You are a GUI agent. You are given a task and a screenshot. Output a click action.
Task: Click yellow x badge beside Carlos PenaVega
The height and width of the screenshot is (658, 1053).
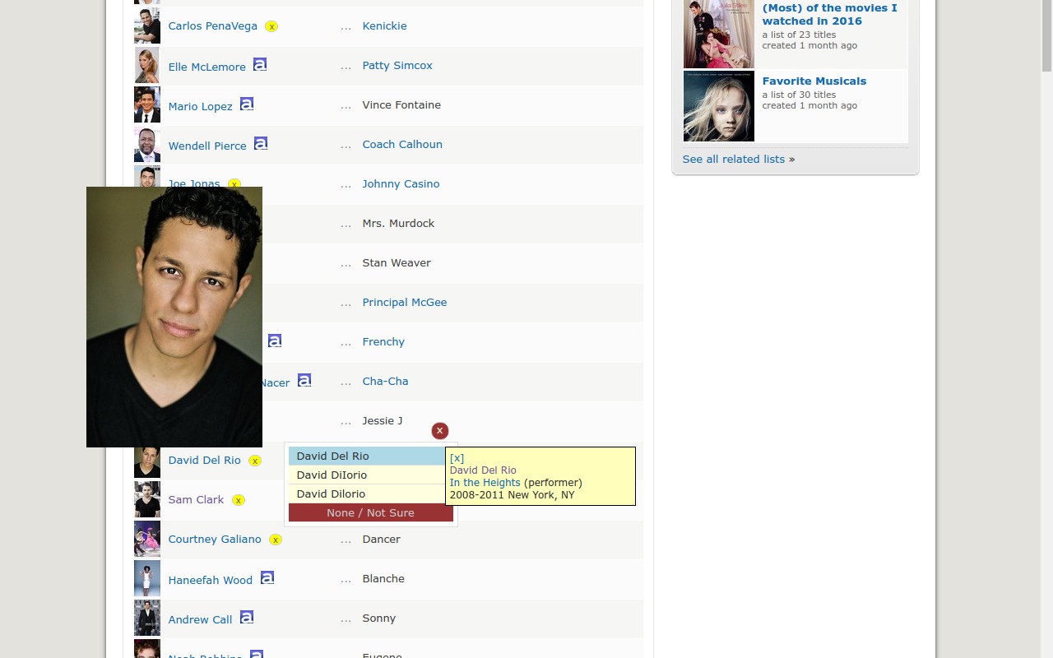(x=271, y=26)
